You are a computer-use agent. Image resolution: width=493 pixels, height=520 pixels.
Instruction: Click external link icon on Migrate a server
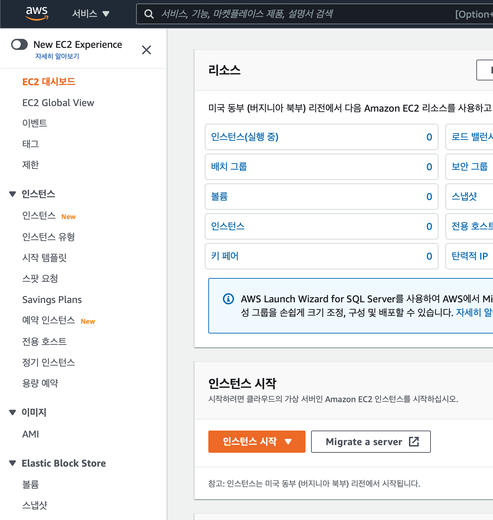coord(414,441)
